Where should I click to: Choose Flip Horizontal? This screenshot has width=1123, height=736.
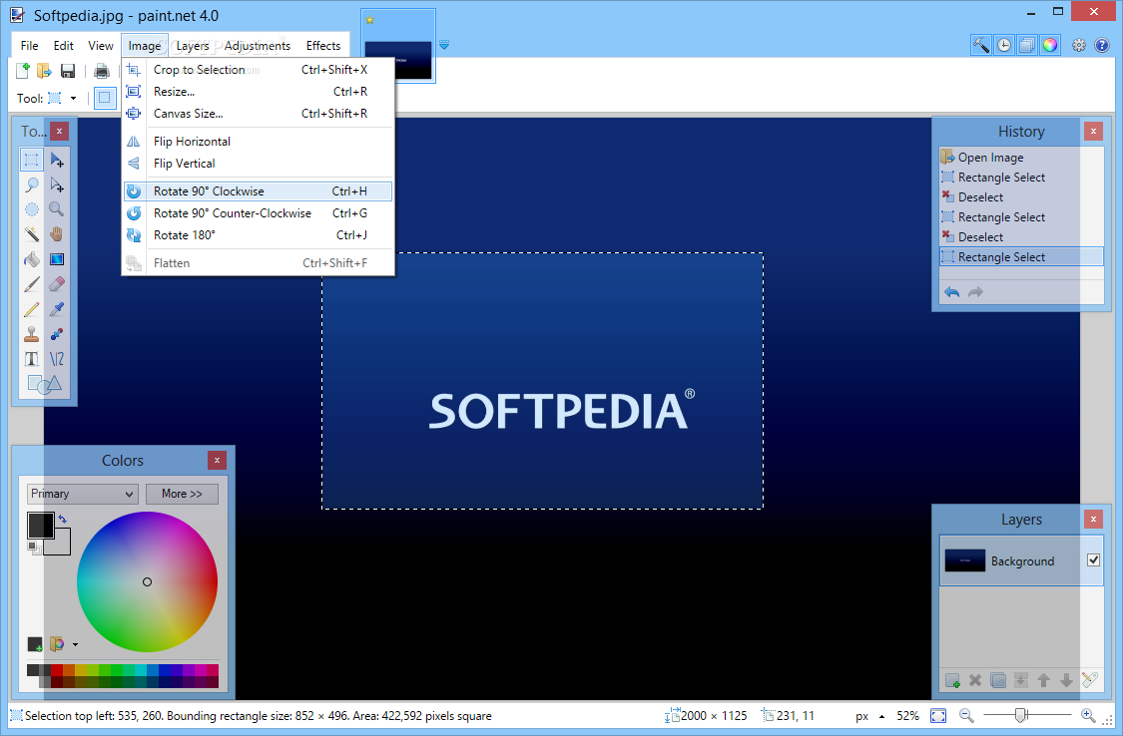tap(258, 141)
